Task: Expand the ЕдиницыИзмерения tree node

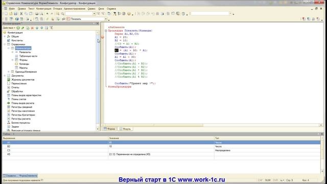Action: (9, 72)
